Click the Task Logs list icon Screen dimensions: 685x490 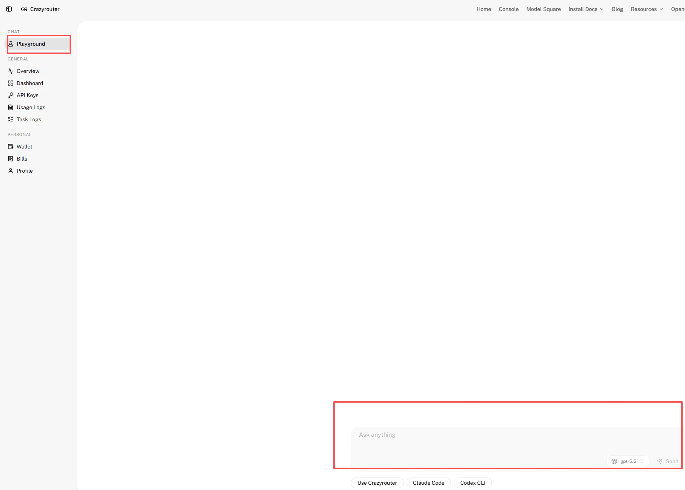pyautogui.click(x=11, y=119)
